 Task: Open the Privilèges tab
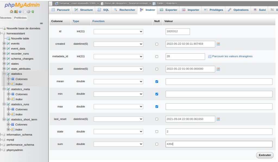tap(214, 10)
